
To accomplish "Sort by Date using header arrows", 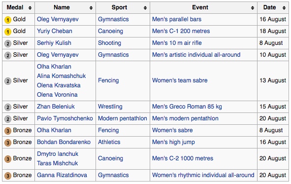I will (284, 8).
